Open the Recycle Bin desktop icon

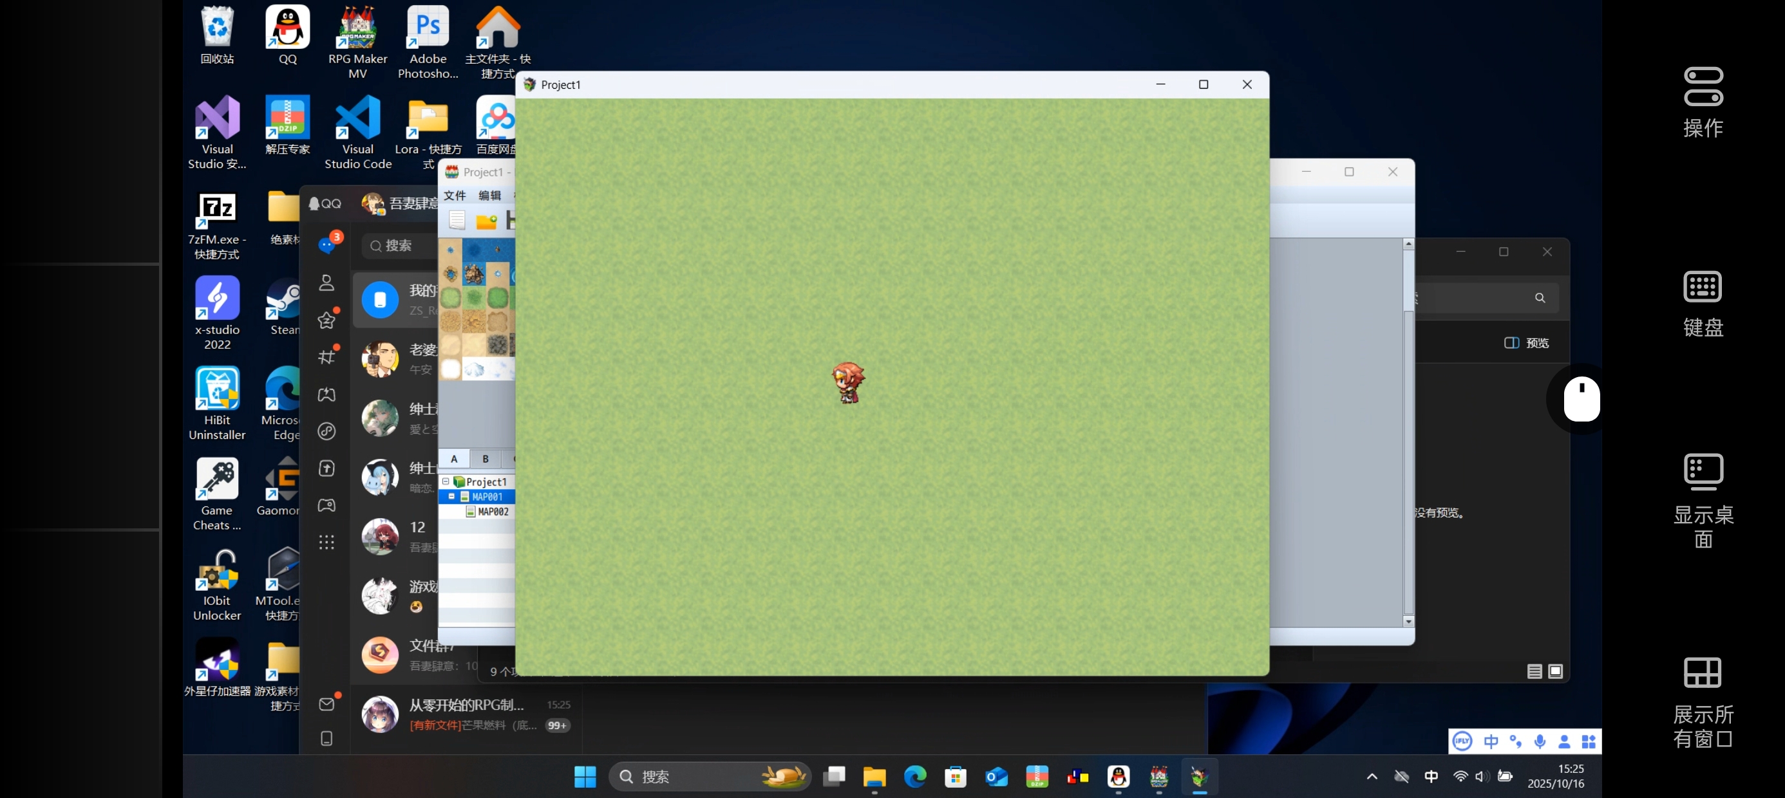coord(217,35)
